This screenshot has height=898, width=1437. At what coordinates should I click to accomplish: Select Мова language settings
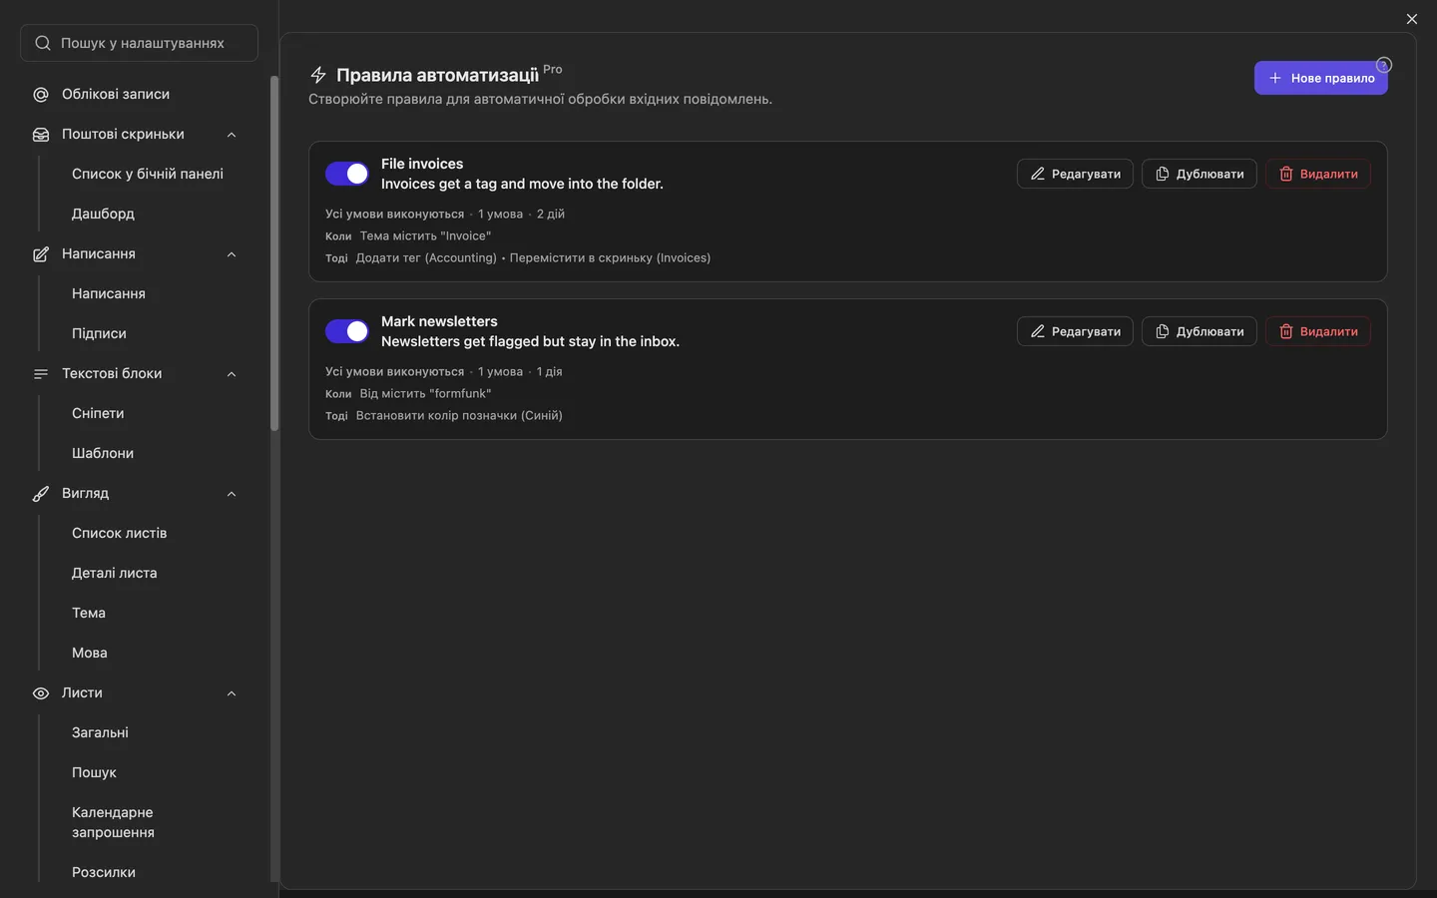point(90,653)
